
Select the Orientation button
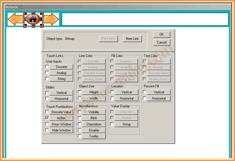94,124
